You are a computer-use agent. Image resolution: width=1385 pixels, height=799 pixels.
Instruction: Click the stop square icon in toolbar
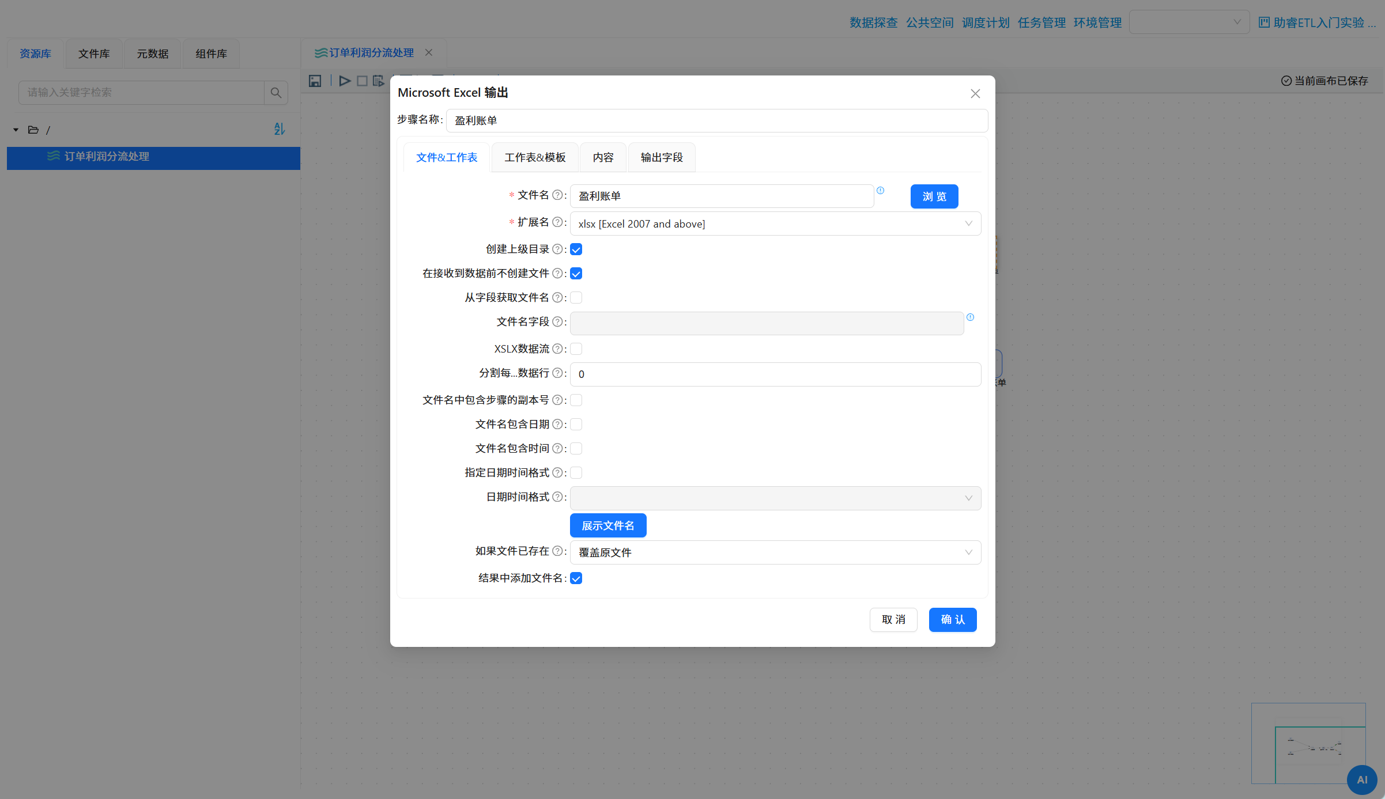362,81
